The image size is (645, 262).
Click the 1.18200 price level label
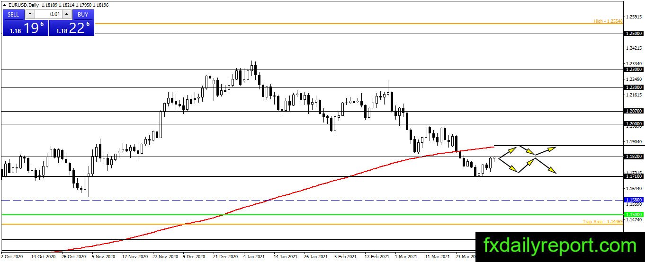(634, 157)
